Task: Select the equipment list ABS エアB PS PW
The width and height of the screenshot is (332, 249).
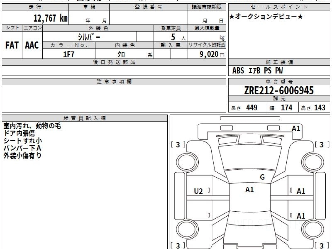Action: click(x=258, y=71)
